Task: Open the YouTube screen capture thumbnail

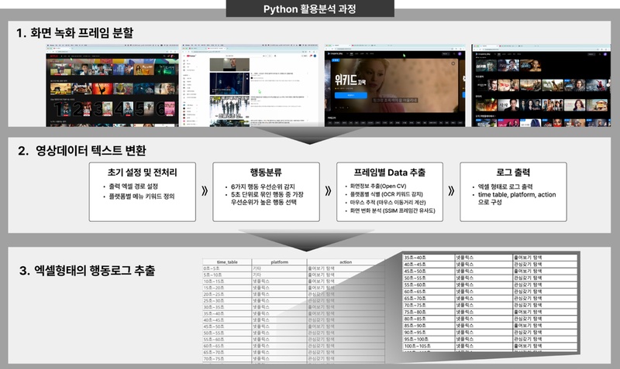Action: 250,86
